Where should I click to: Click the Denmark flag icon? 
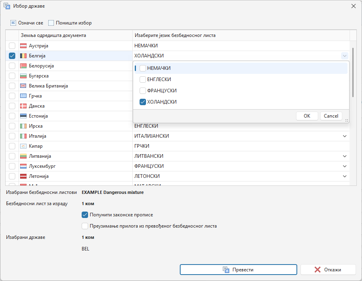(23, 106)
